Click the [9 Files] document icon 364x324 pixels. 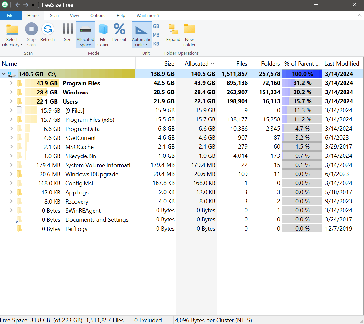(x=20, y=110)
